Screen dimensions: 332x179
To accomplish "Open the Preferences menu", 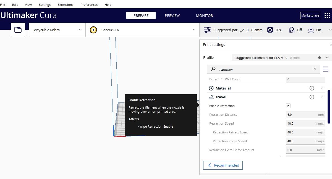I will click(89, 5).
